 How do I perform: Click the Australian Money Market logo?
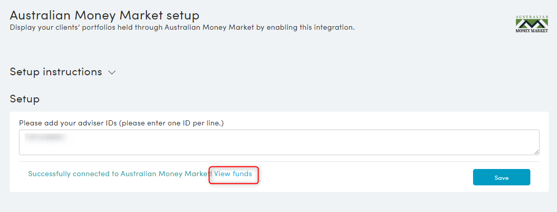coord(531,24)
